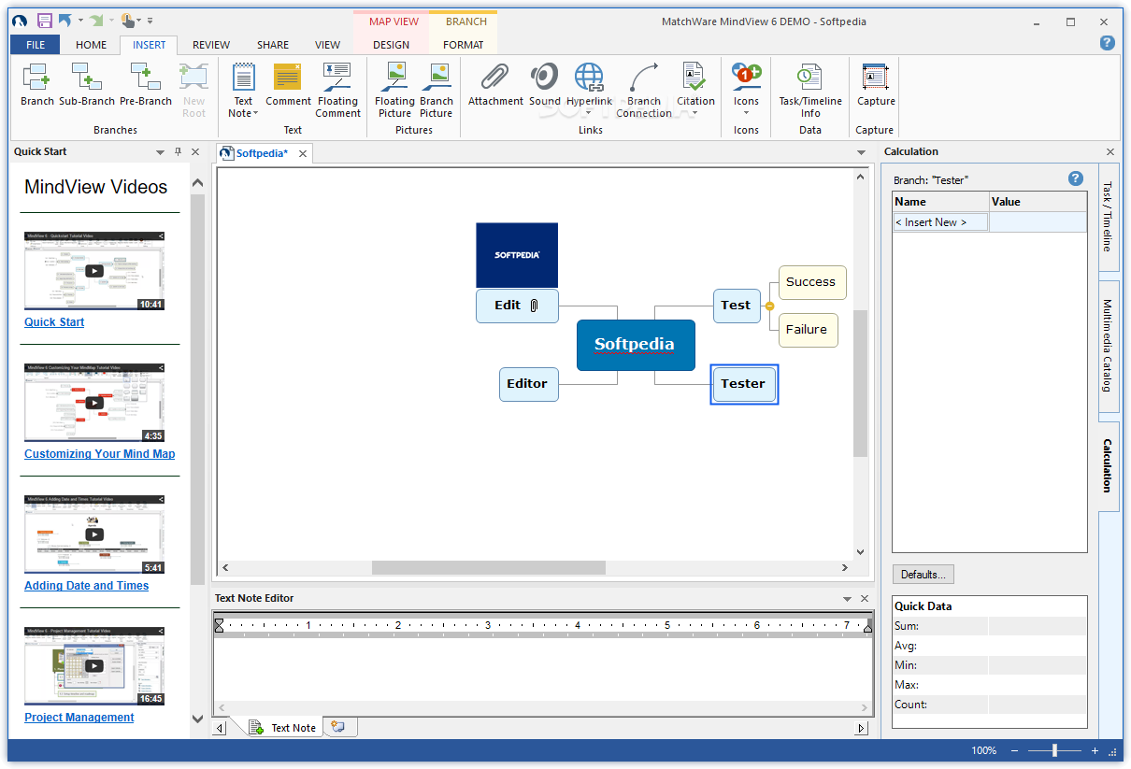Screen dimensions: 1131x769
Task: Open the document tab list dropdown arrow
Action: click(862, 152)
